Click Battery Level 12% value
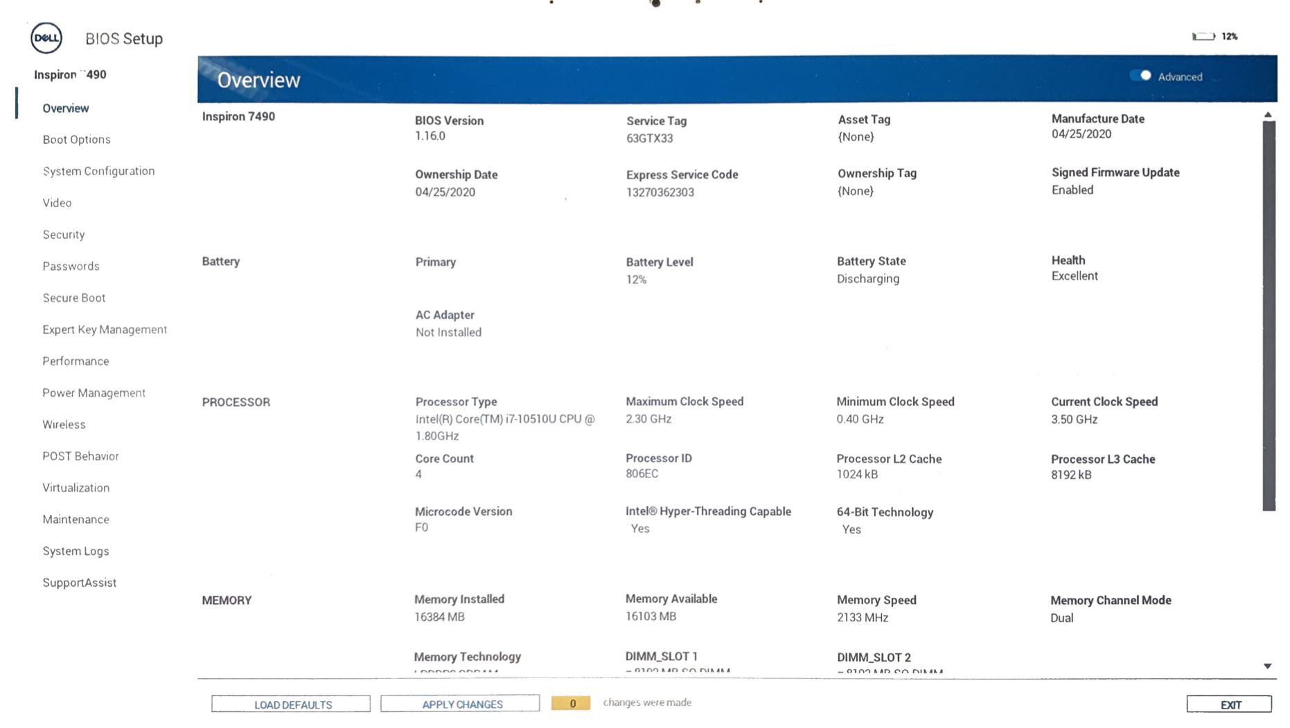 (x=636, y=280)
